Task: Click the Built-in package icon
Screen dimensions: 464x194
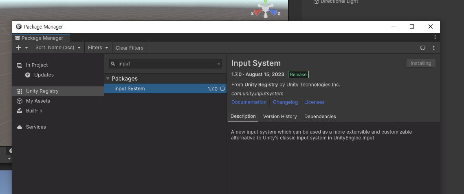Action: click(x=20, y=111)
